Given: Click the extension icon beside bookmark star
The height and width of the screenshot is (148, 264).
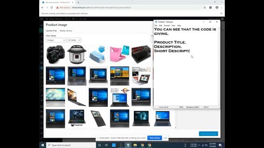Looking at the screenshot, I should point(210,7).
